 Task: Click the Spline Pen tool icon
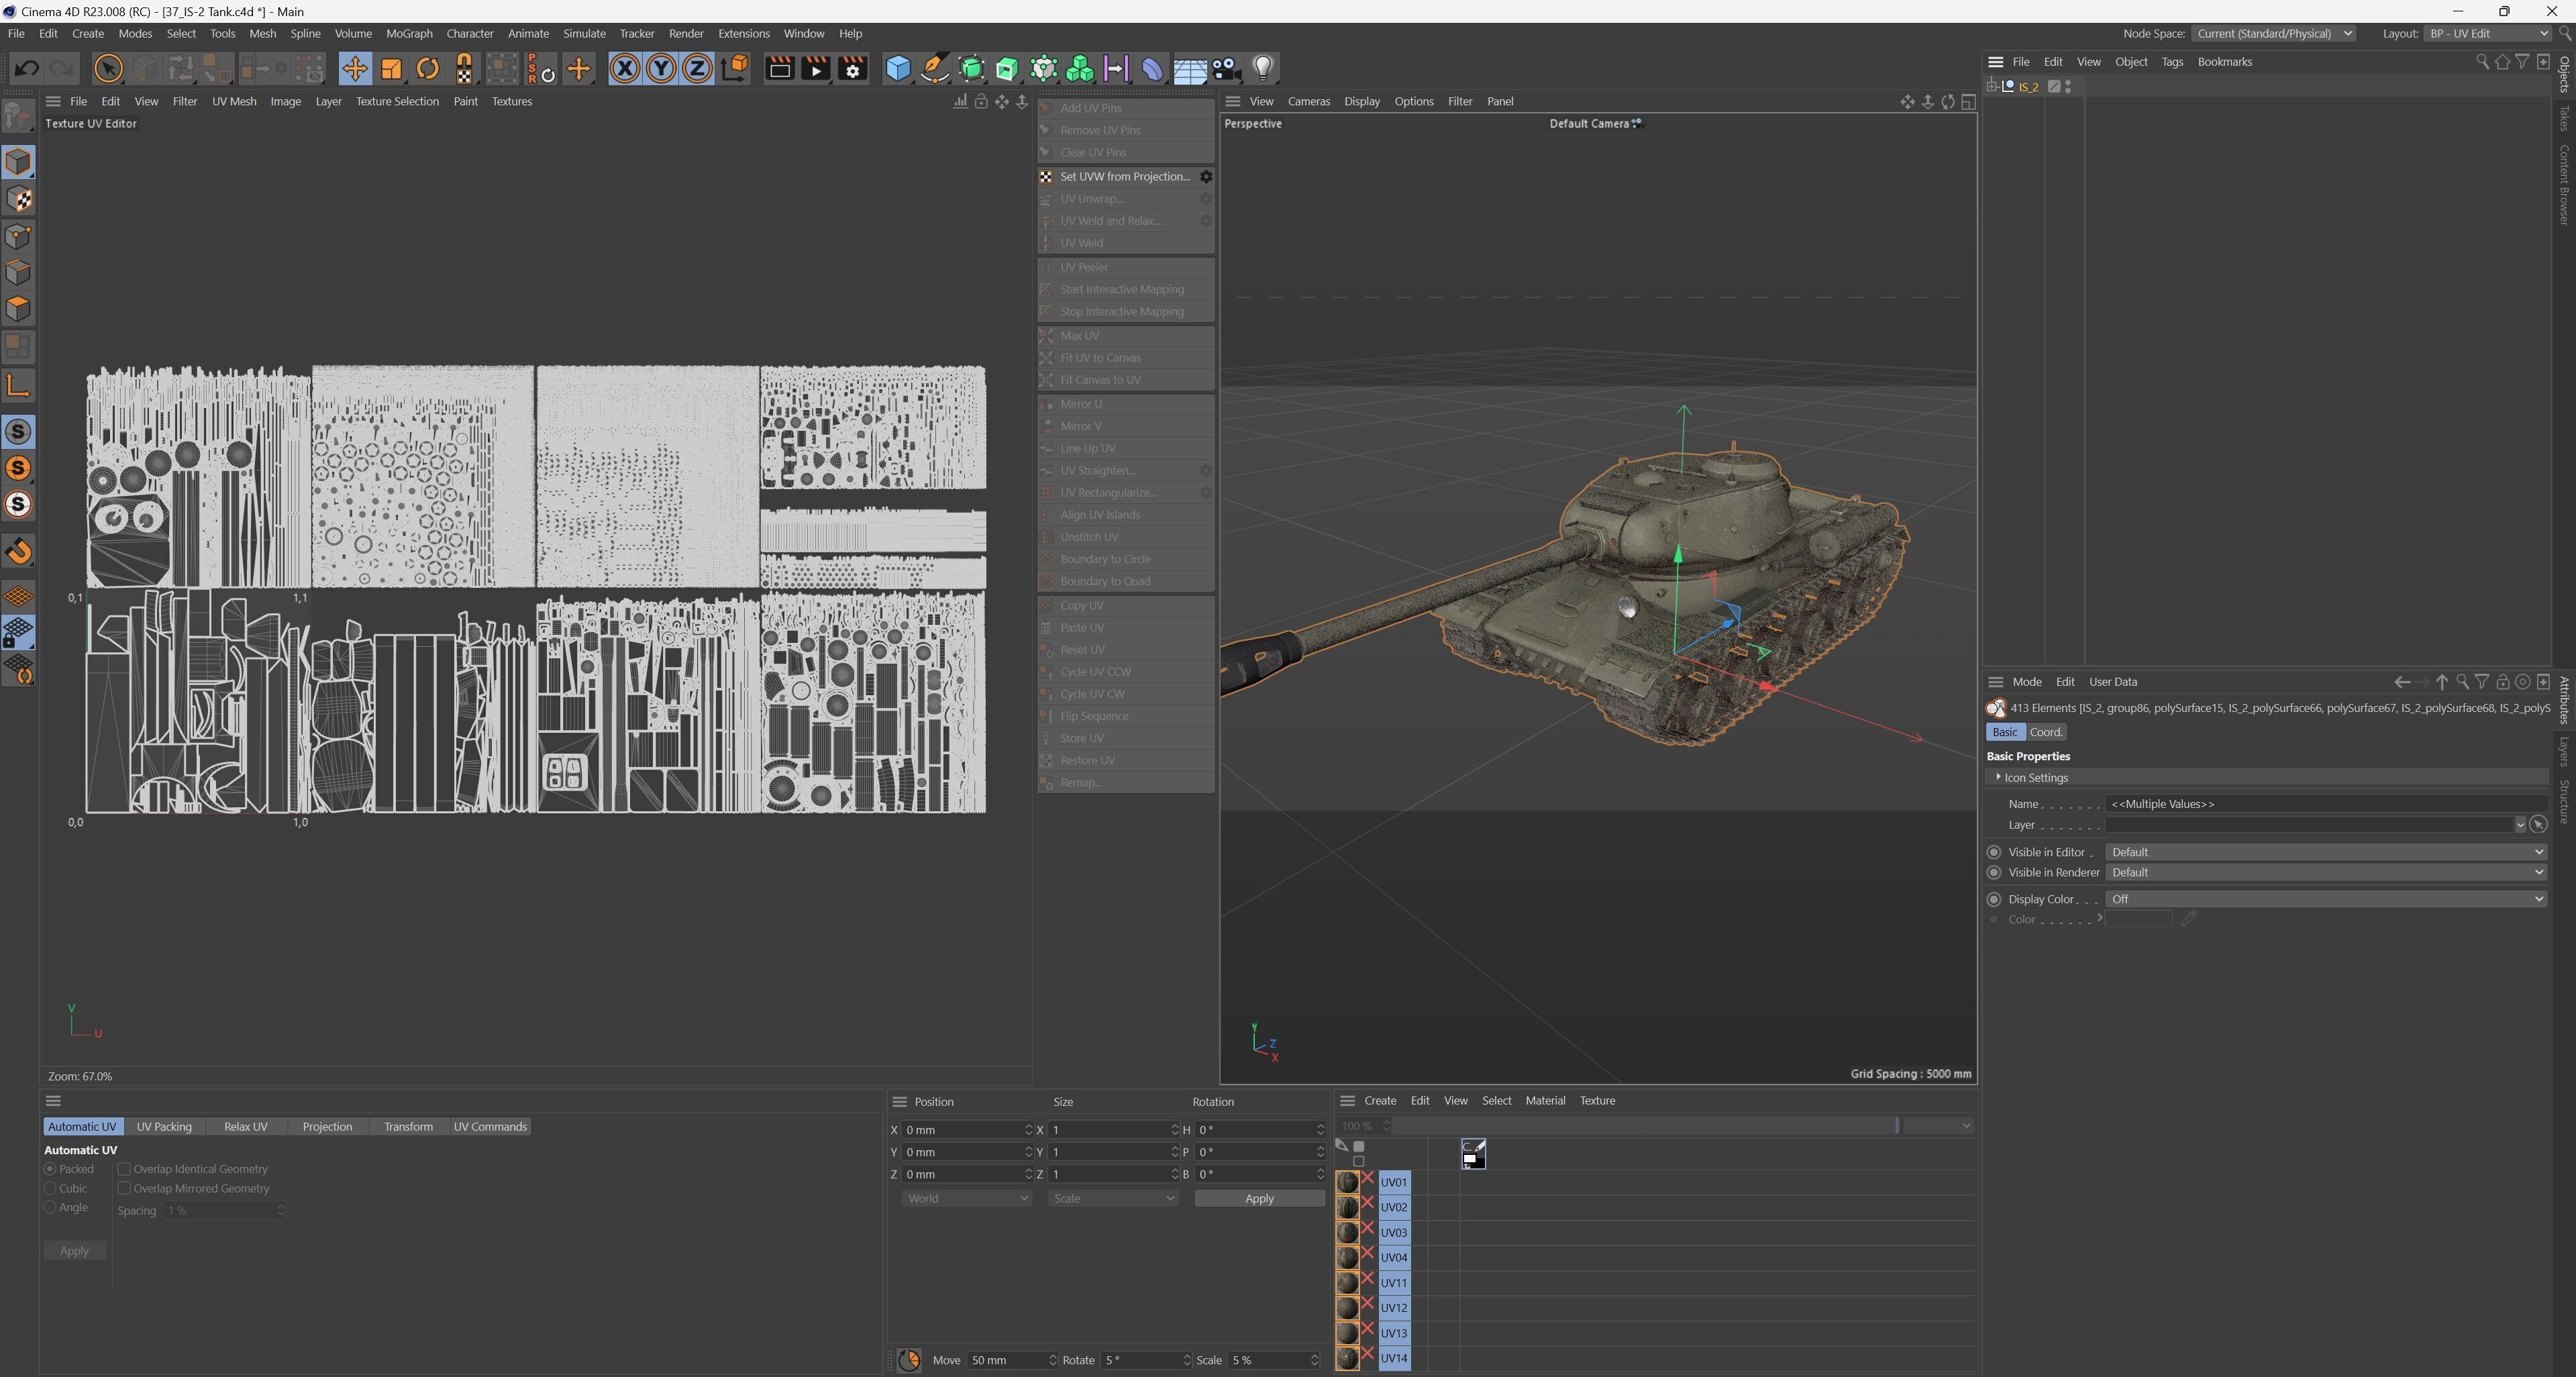[x=934, y=69]
